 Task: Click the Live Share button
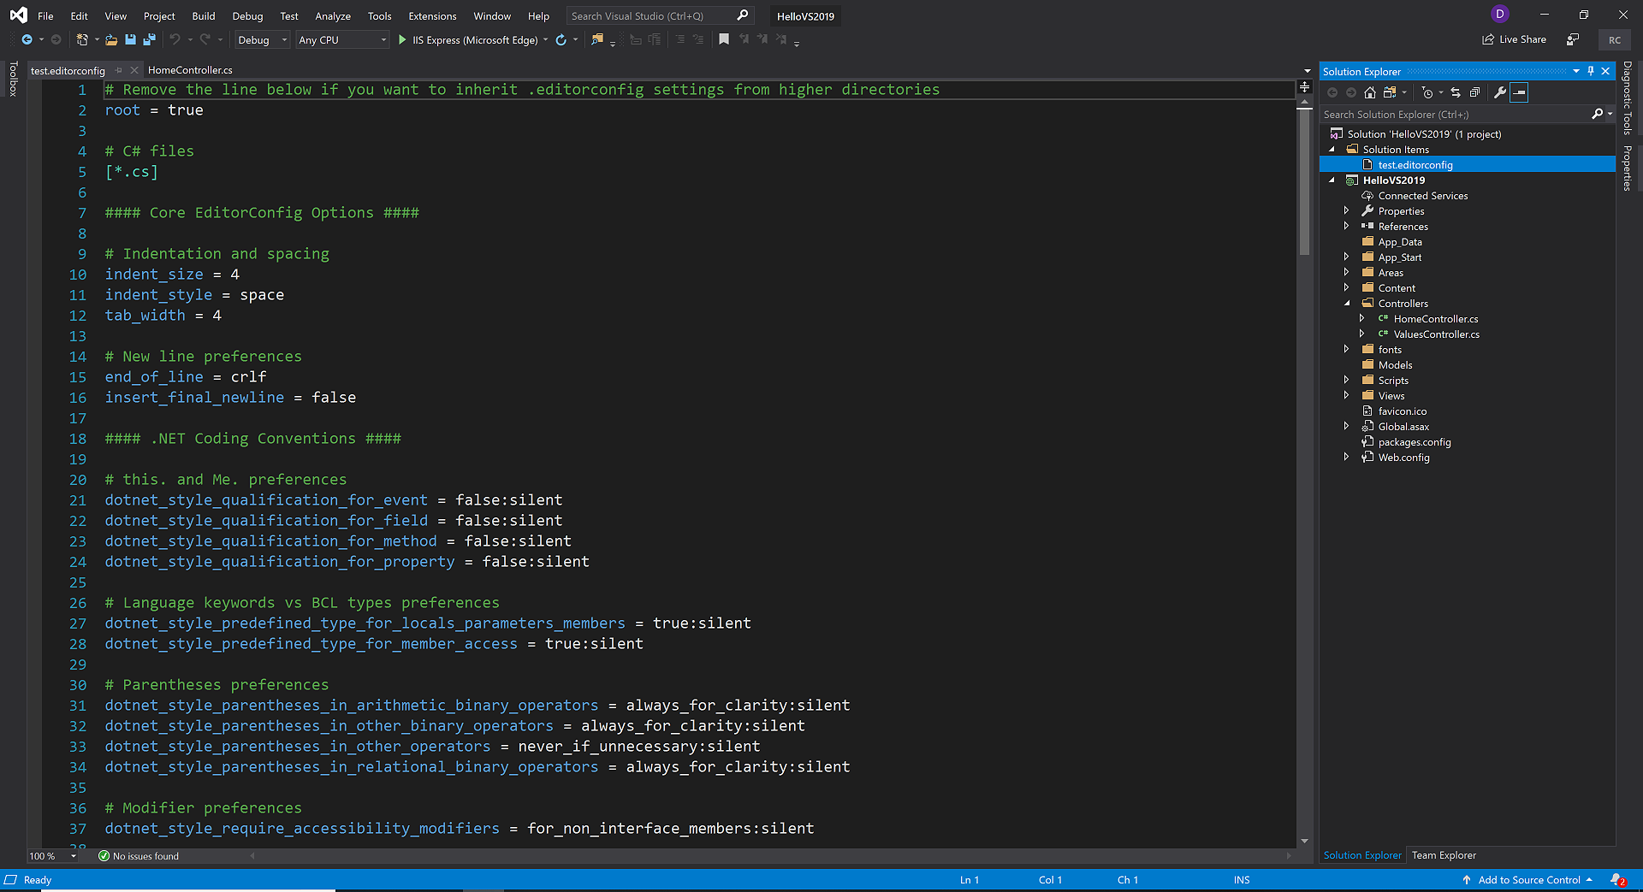click(x=1514, y=39)
